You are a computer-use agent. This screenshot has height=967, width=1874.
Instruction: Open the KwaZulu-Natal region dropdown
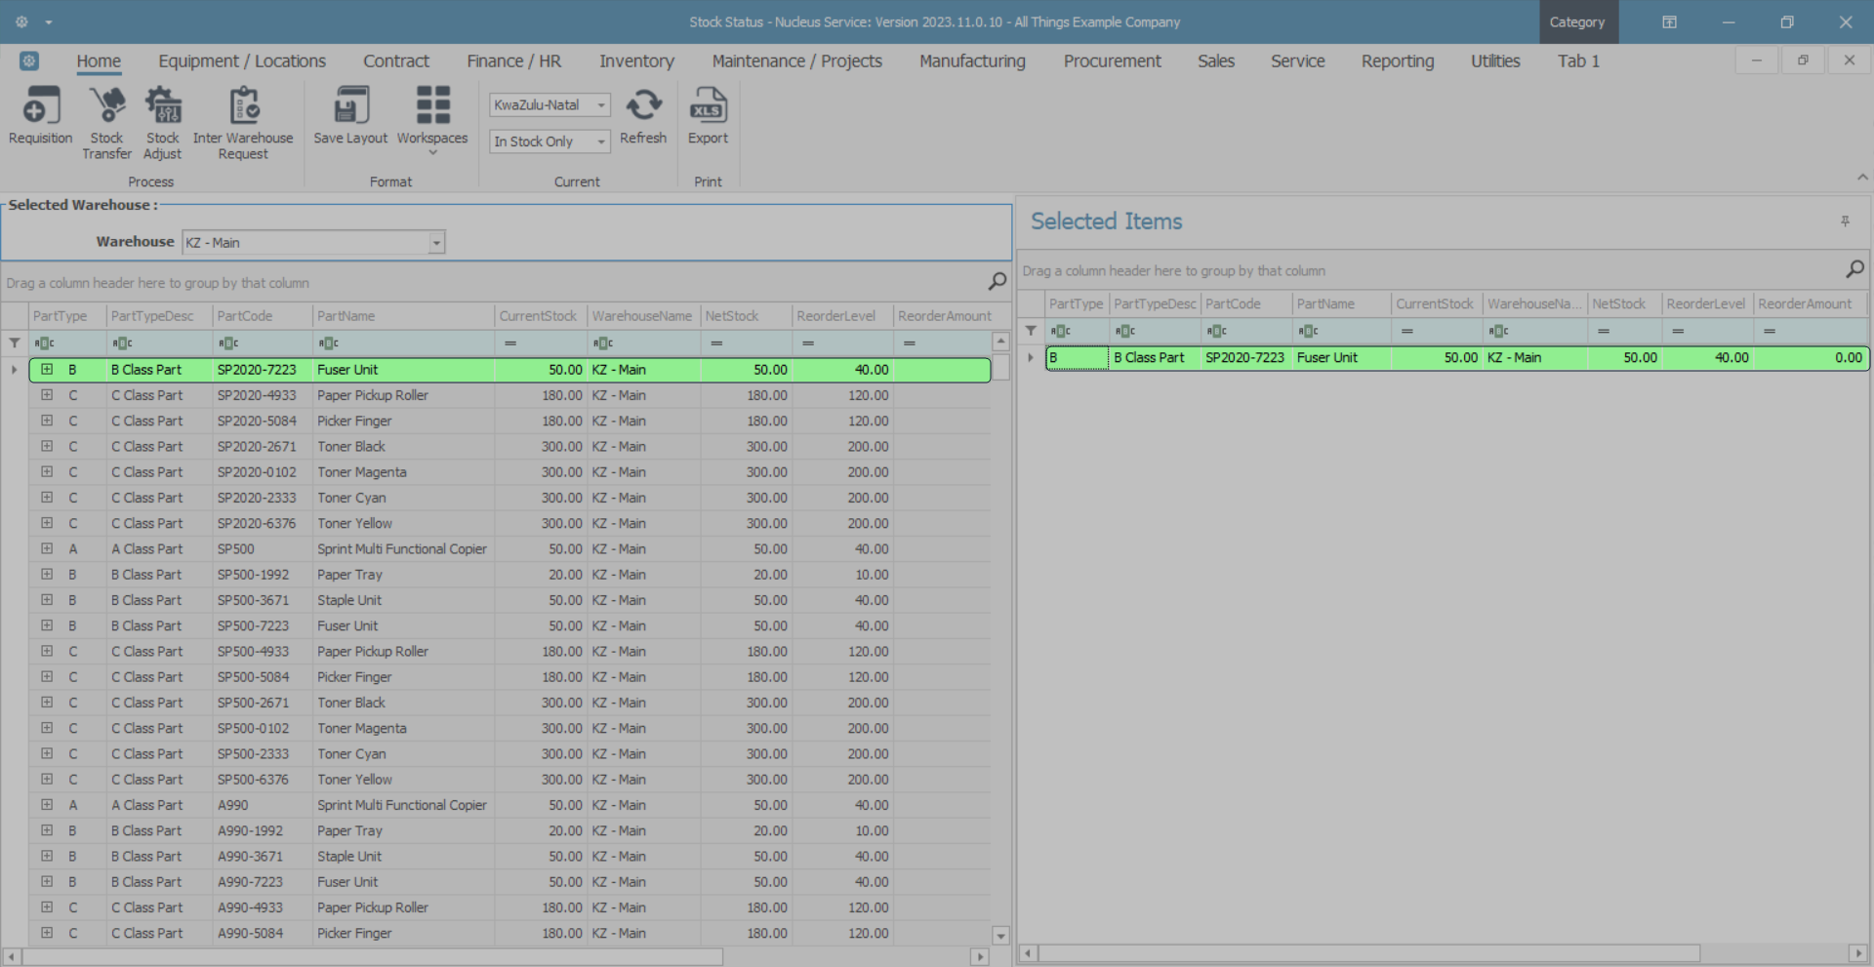[x=601, y=105]
